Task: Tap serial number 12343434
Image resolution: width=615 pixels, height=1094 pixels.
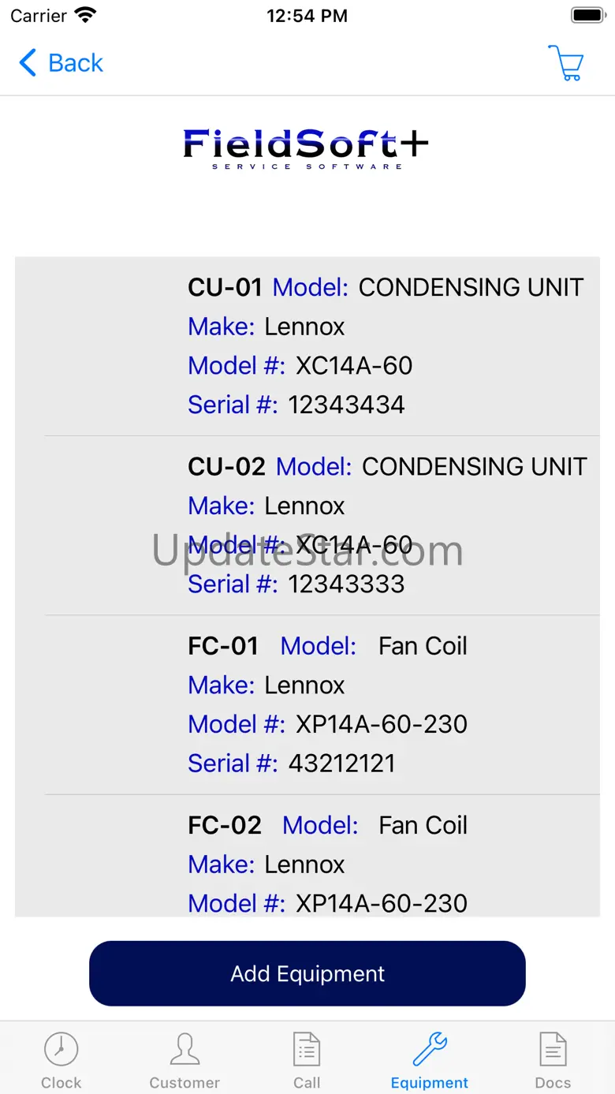Action: [x=346, y=405]
